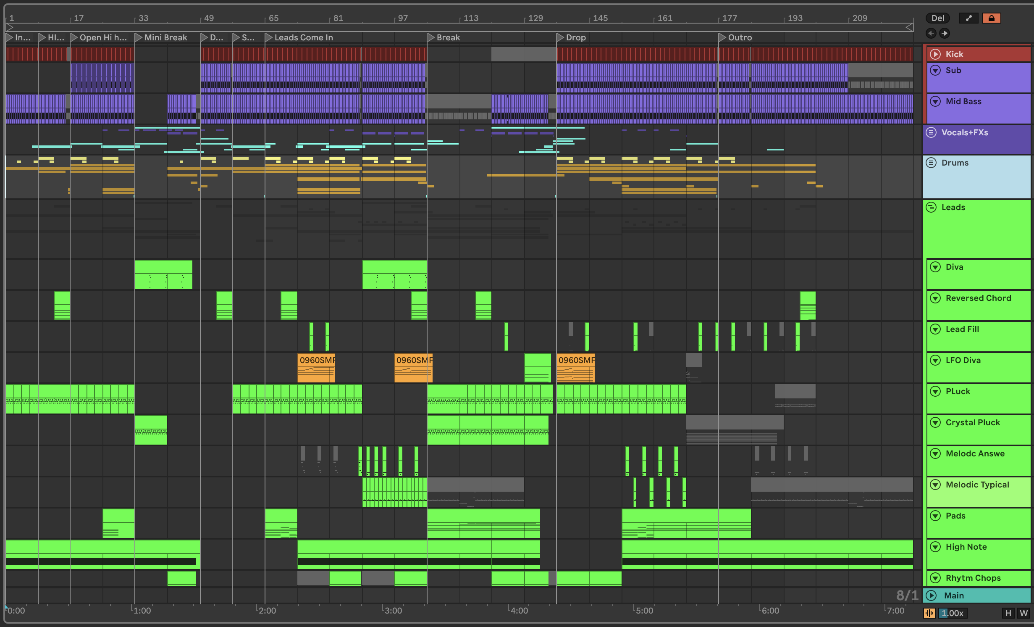The height and width of the screenshot is (627, 1034).
Task: Collapse the Vocals+FXs group icon
Action: pyautogui.click(x=931, y=132)
